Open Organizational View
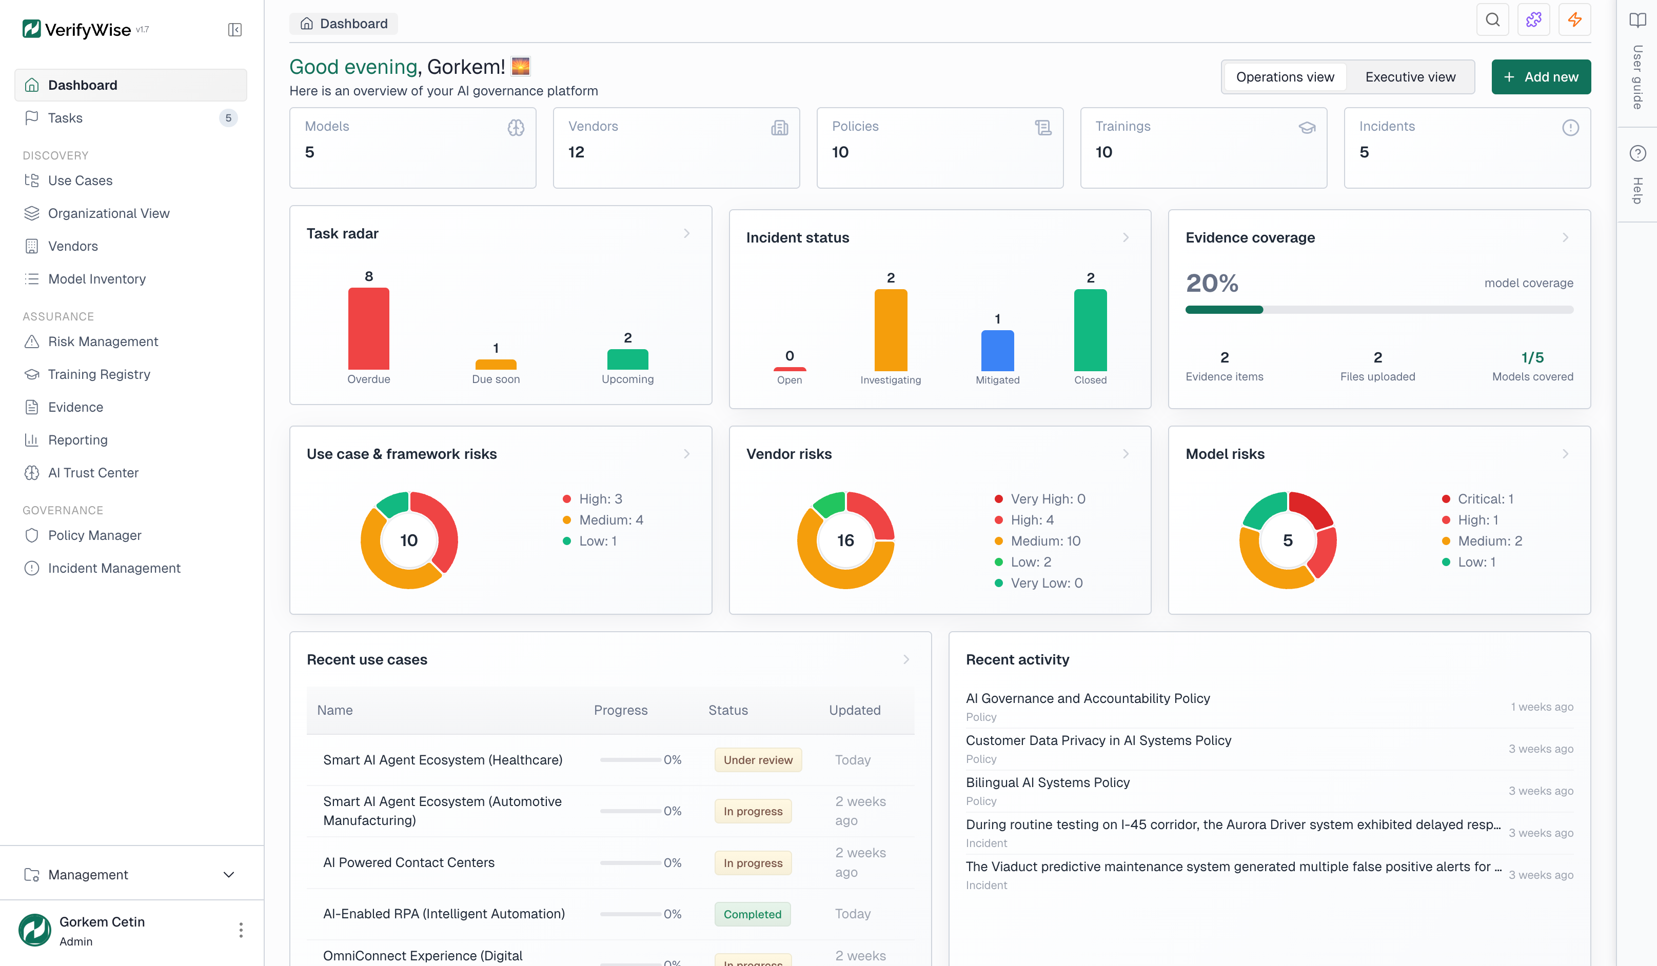Screen dimensions: 1657x966 pyautogui.click(x=131, y=213)
